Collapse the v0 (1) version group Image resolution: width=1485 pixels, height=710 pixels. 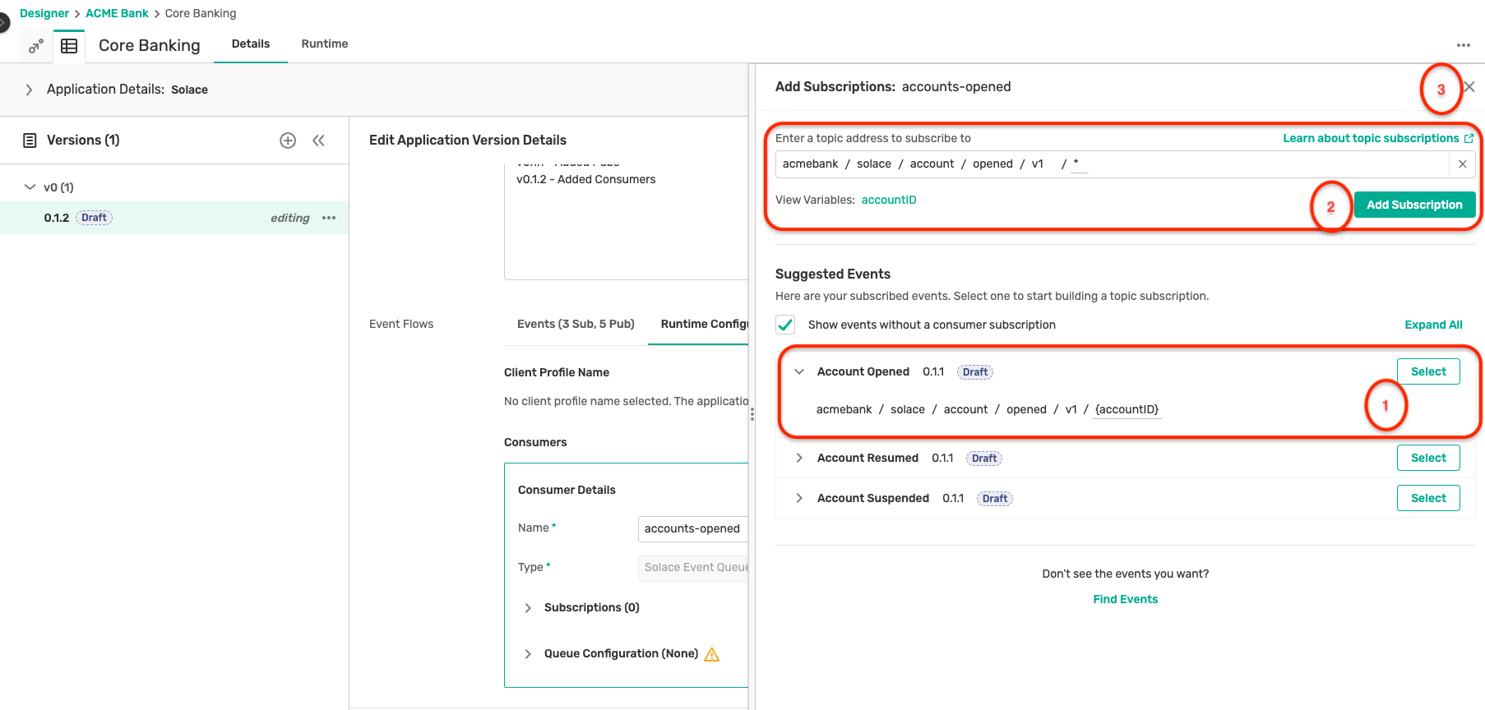pos(30,187)
